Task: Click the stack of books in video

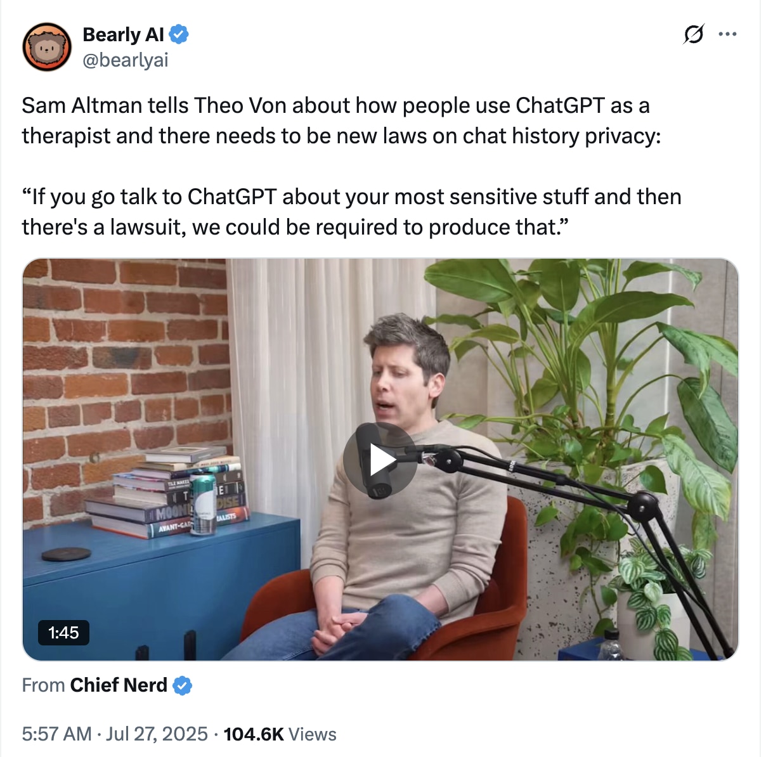Action: [x=166, y=491]
